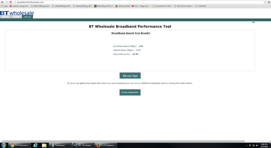Click the upload speed value 7.17
Image resolution: width=271 pixels, height=148 pixels.
click(x=138, y=50)
